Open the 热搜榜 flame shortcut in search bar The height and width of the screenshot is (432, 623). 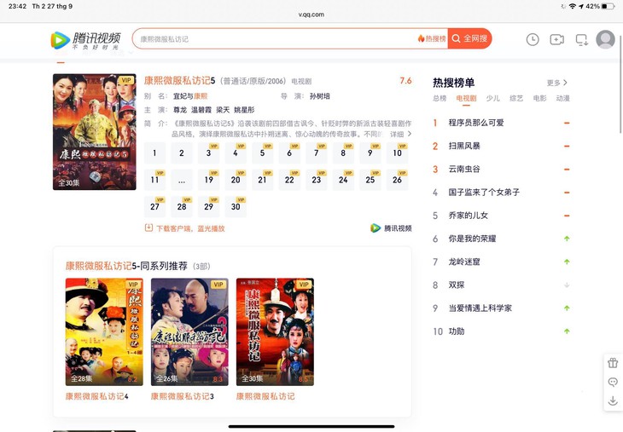(x=432, y=39)
